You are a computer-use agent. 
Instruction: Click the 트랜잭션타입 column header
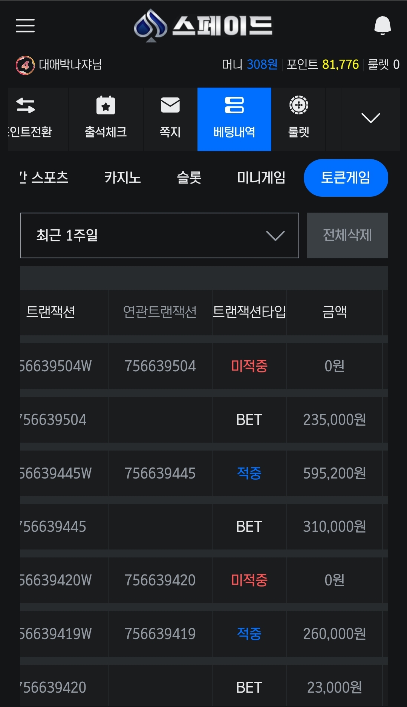(x=249, y=312)
